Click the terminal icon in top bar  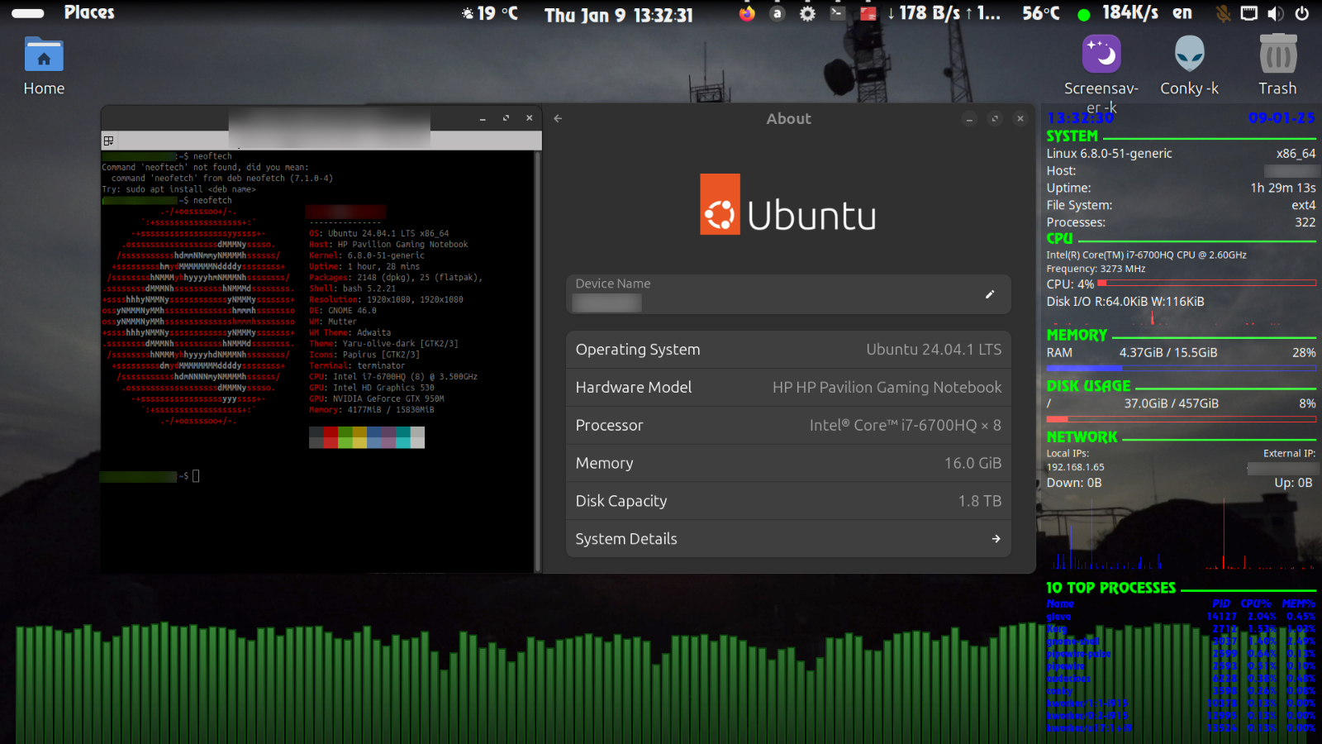tap(837, 13)
